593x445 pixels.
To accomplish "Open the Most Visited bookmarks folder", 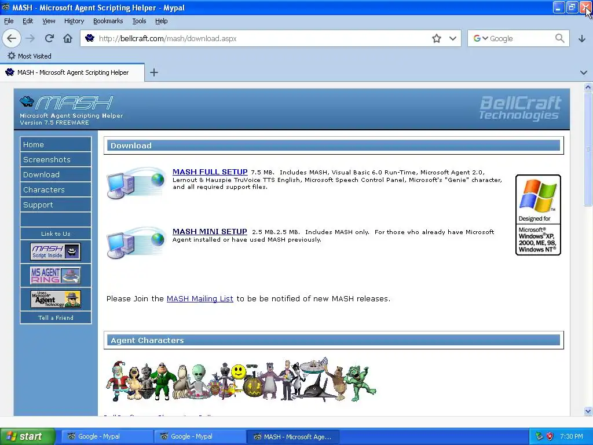I will coord(30,56).
